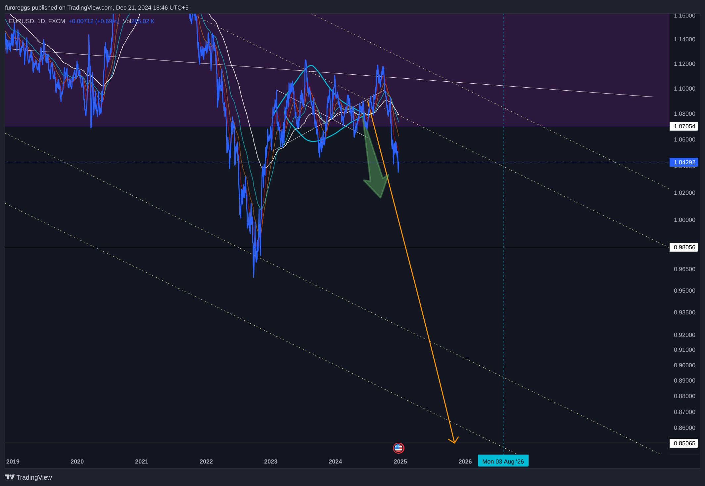Click the 0.93500 price axis label

pyautogui.click(x=684, y=312)
